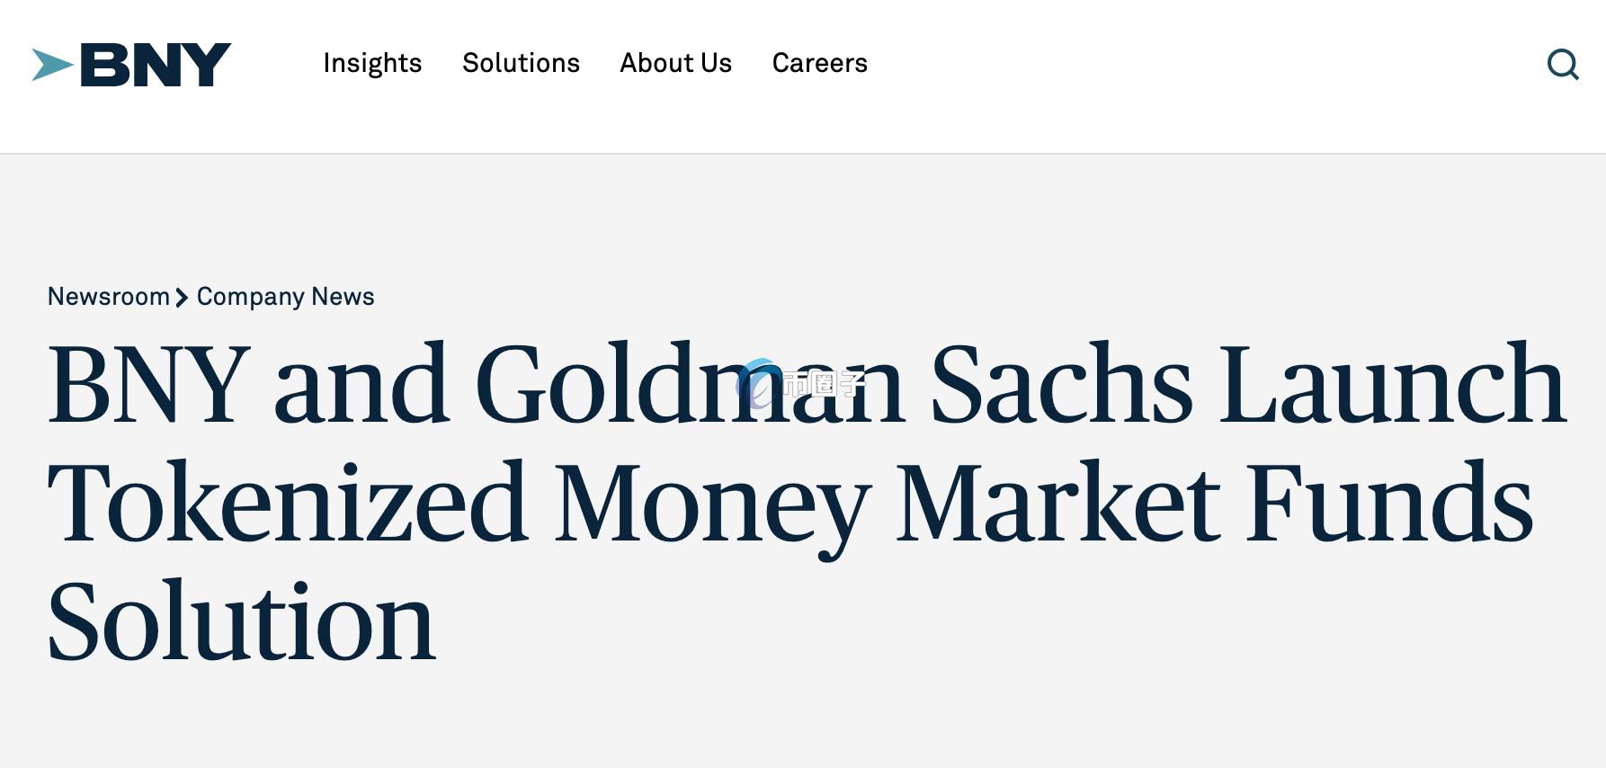The width and height of the screenshot is (1606, 768).
Task: Open the search magnifier icon
Action: pyautogui.click(x=1563, y=65)
